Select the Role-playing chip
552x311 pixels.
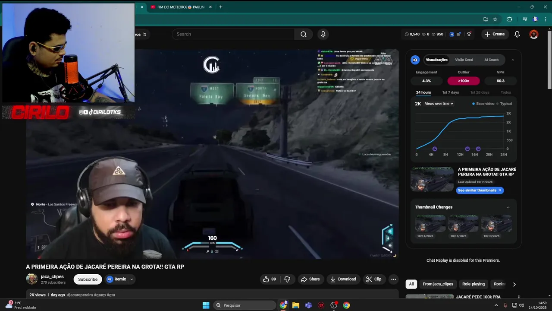tap(474, 284)
